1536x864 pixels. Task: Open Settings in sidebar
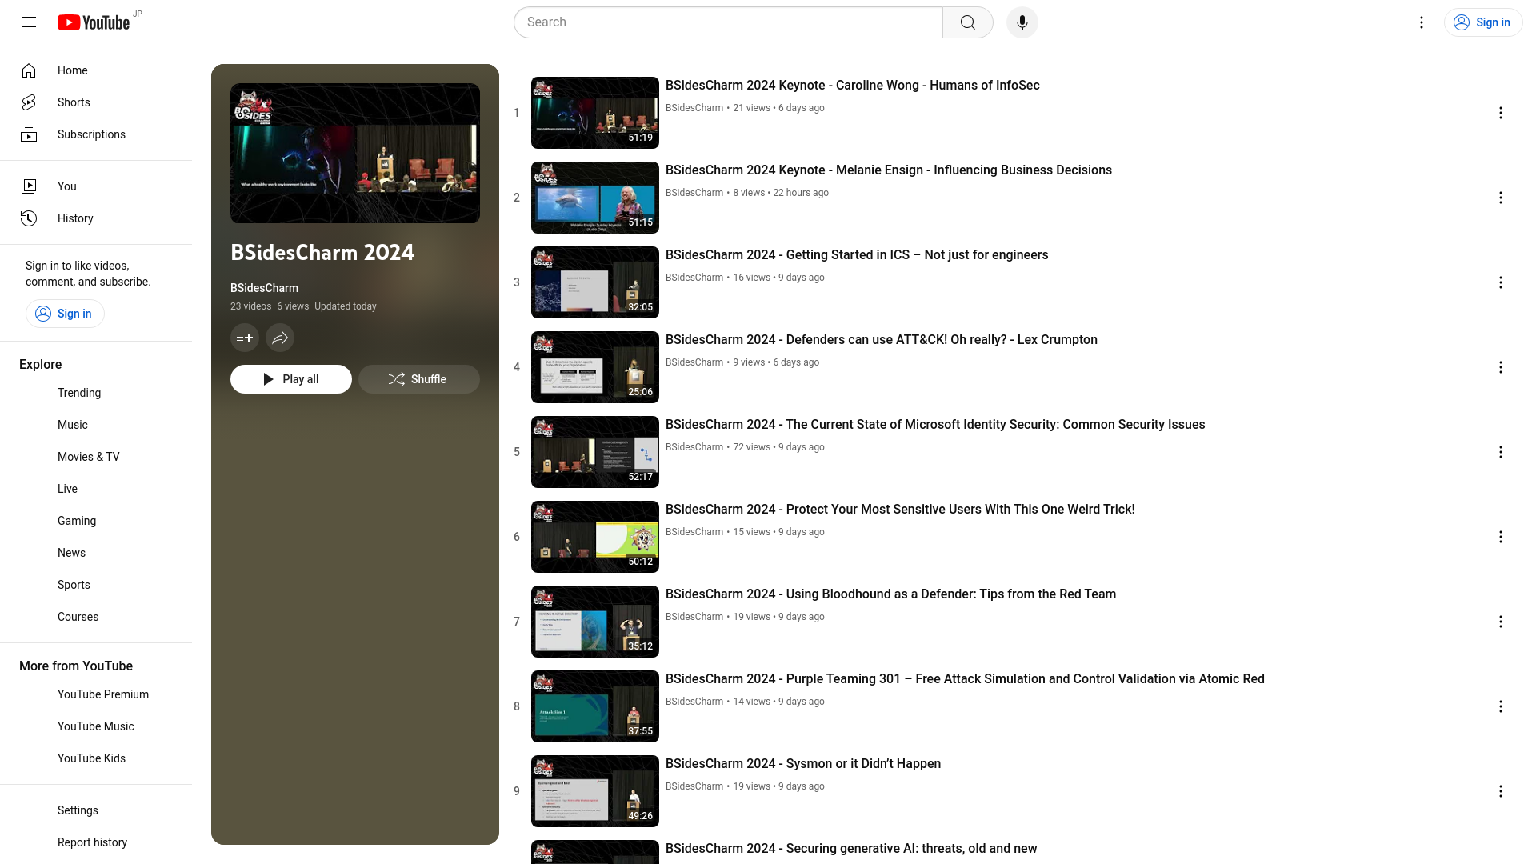point(96,810)
